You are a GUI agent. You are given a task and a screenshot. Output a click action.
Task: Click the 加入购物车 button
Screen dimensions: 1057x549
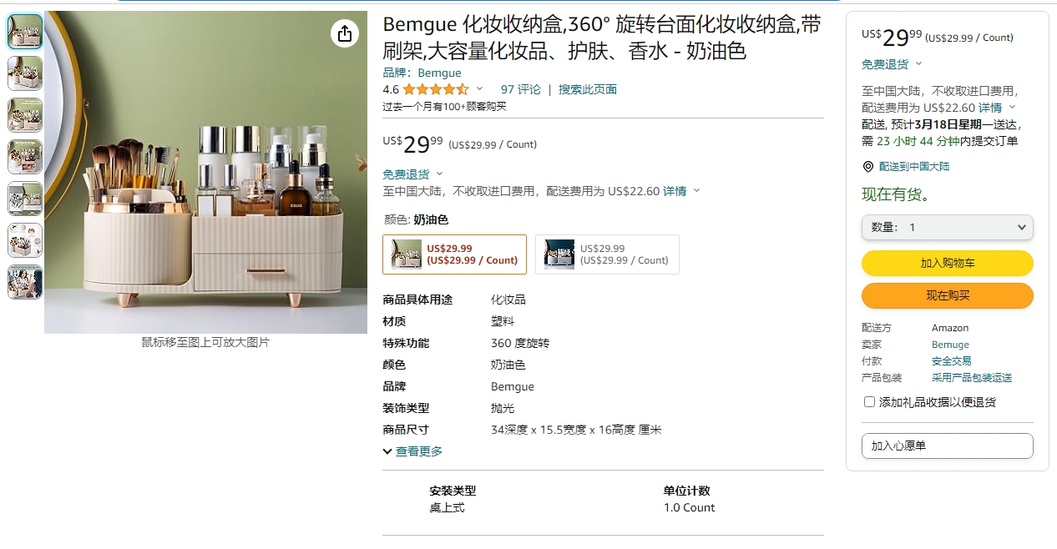tap(948, 263)
